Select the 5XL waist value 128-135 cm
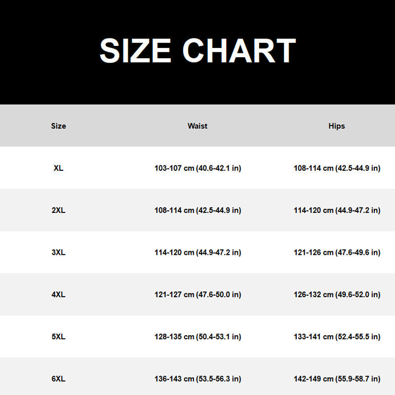 tap(198, 337)
